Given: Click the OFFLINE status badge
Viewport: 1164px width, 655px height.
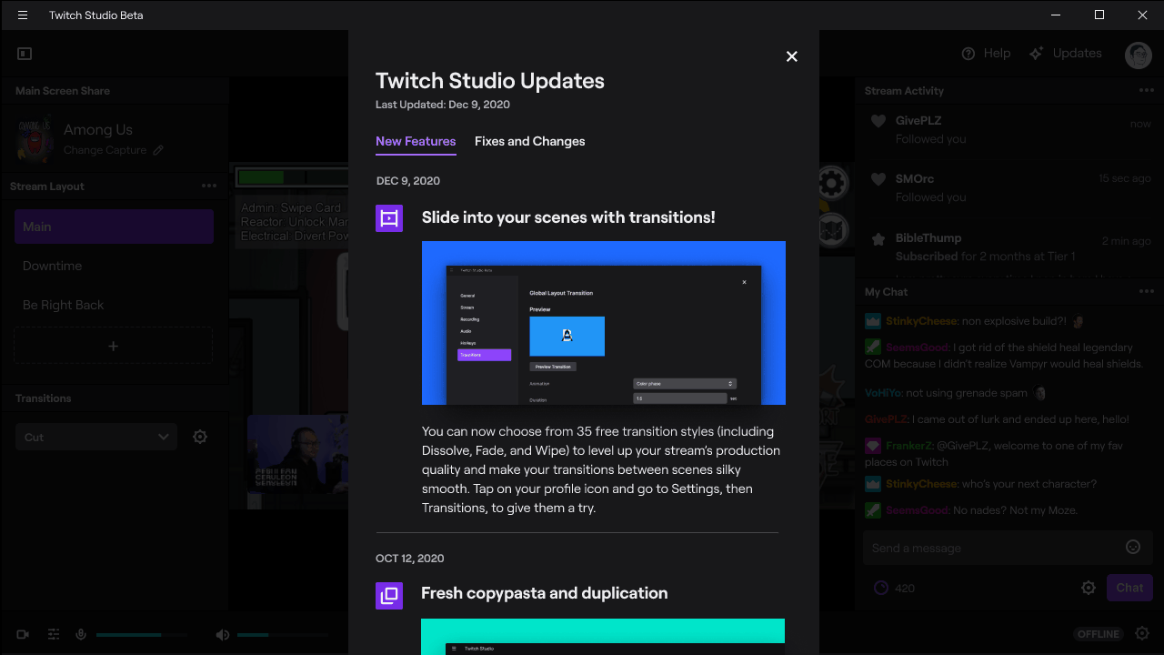Looking at the screenshot, I should (x=1099, y=634).
